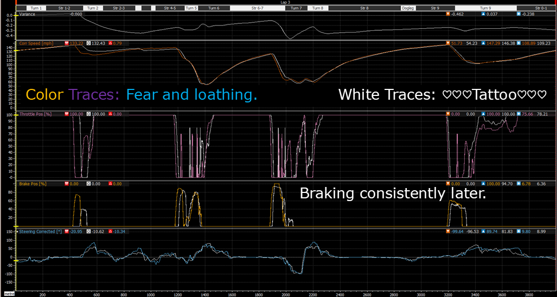This screenshot has width=557, height=297.
Task: Click the Lap 3 label
Action: [x=285, y=2]
